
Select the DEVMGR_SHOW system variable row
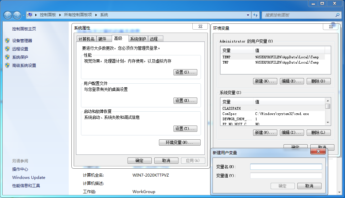click(273, 119)
